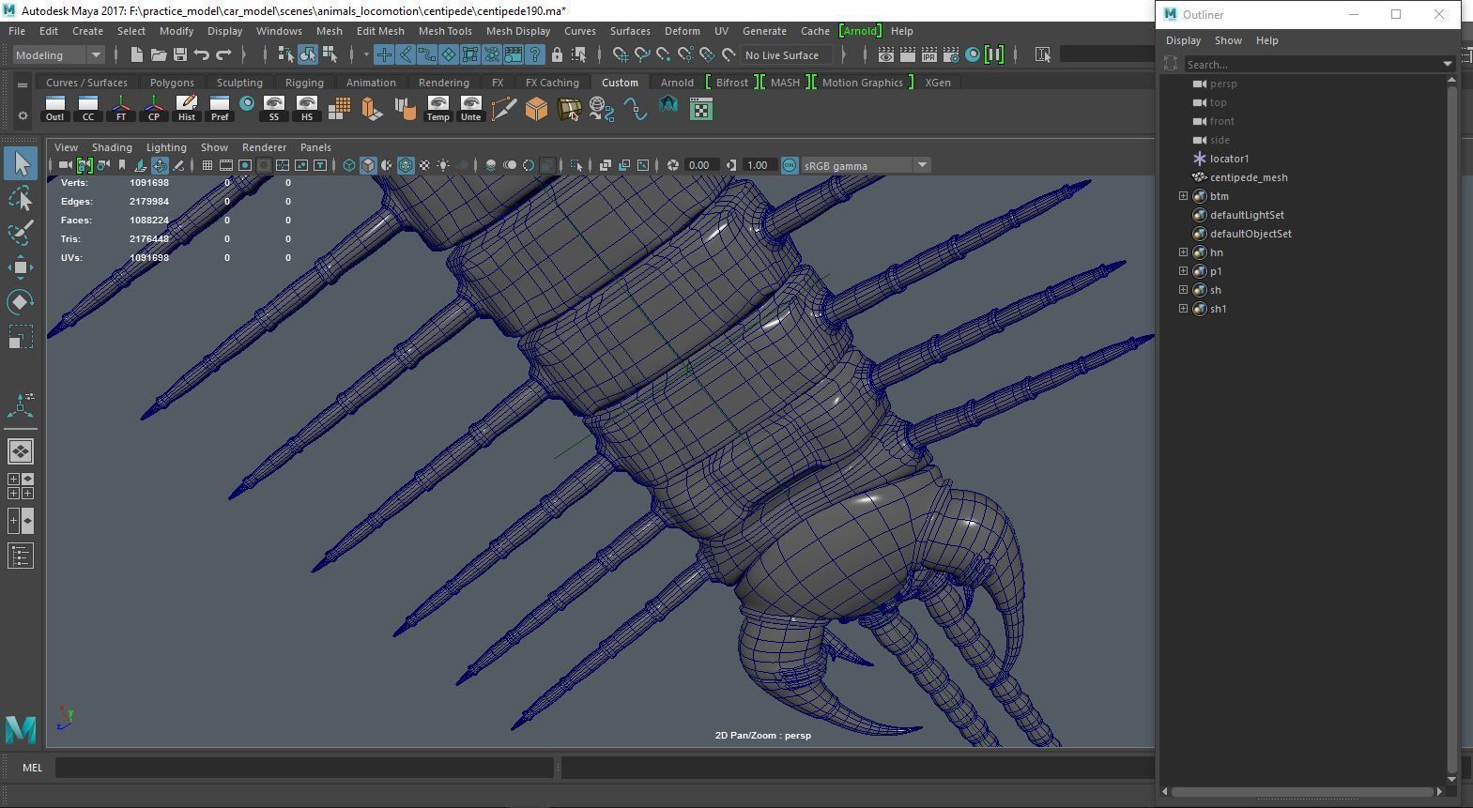This screenshot has width=1473, height=808.
Task: Open the viewport Shading menu
Action: click(x=112, y=147)
